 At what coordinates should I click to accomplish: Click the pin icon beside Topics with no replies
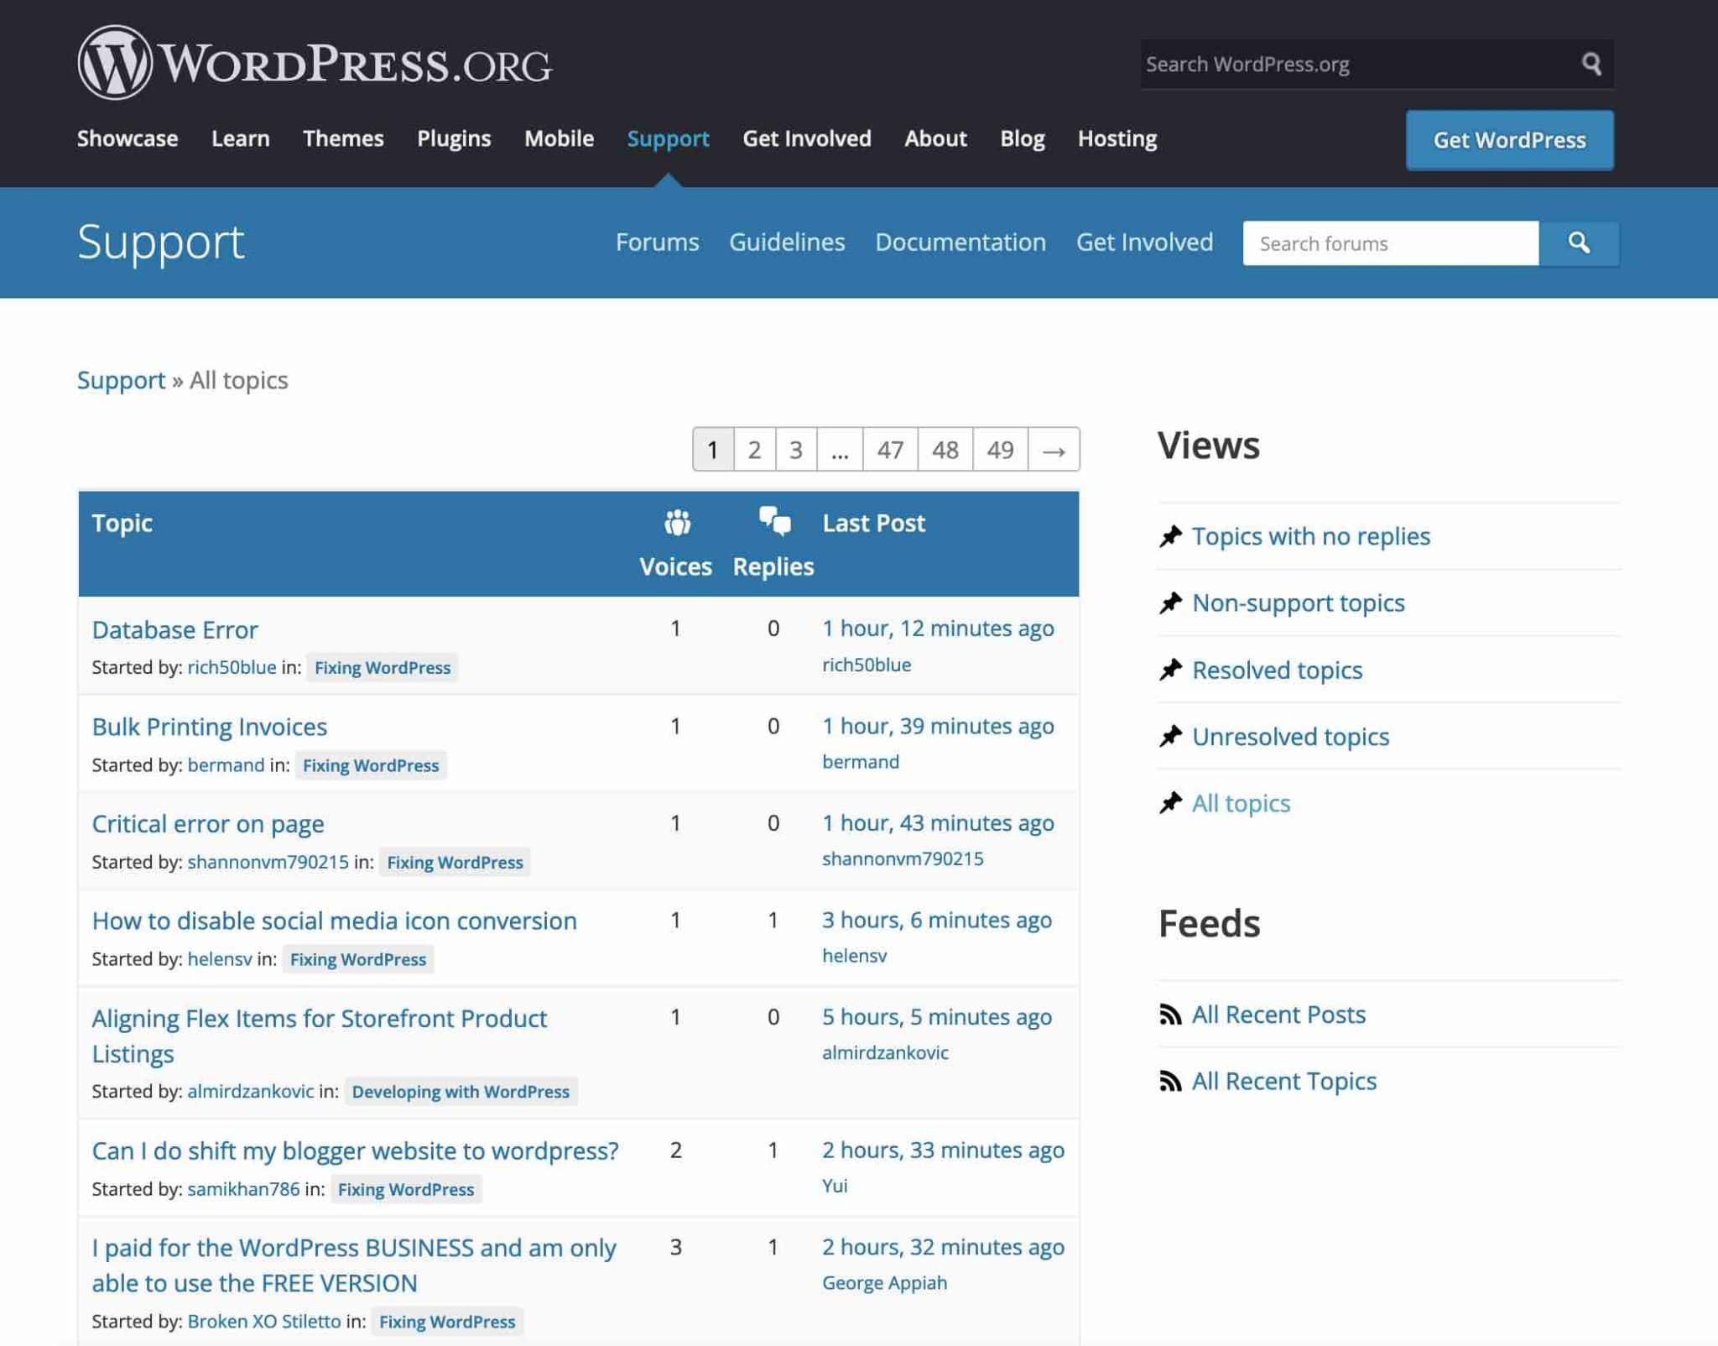pyautogui.click(x=1170, y=535)
